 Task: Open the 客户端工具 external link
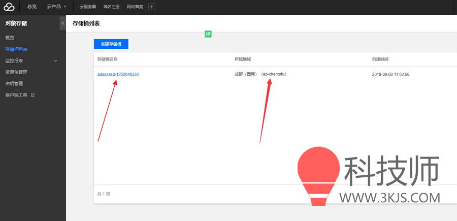19,95
